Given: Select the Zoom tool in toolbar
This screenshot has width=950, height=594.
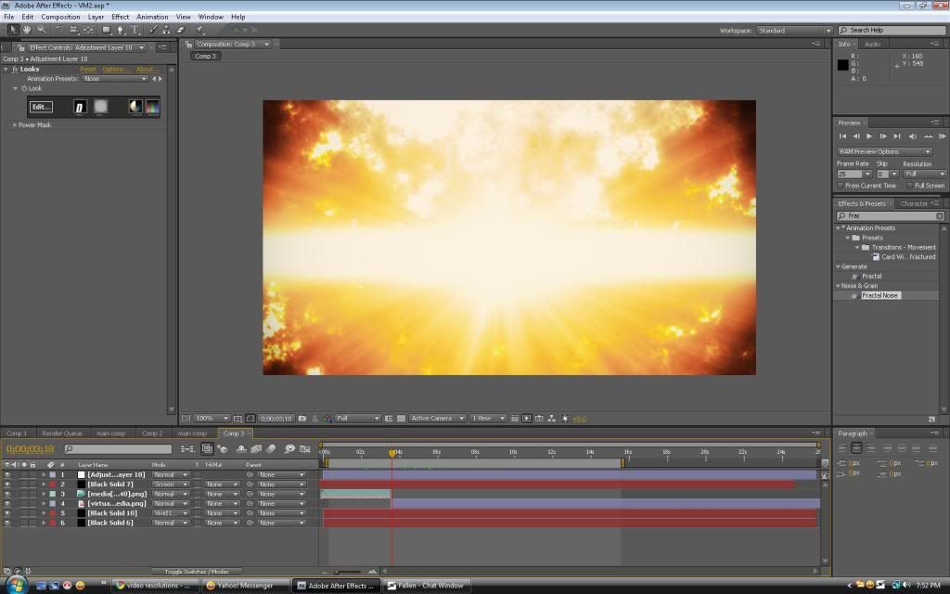Looking at the screenshot, I should tap(40, 30).
